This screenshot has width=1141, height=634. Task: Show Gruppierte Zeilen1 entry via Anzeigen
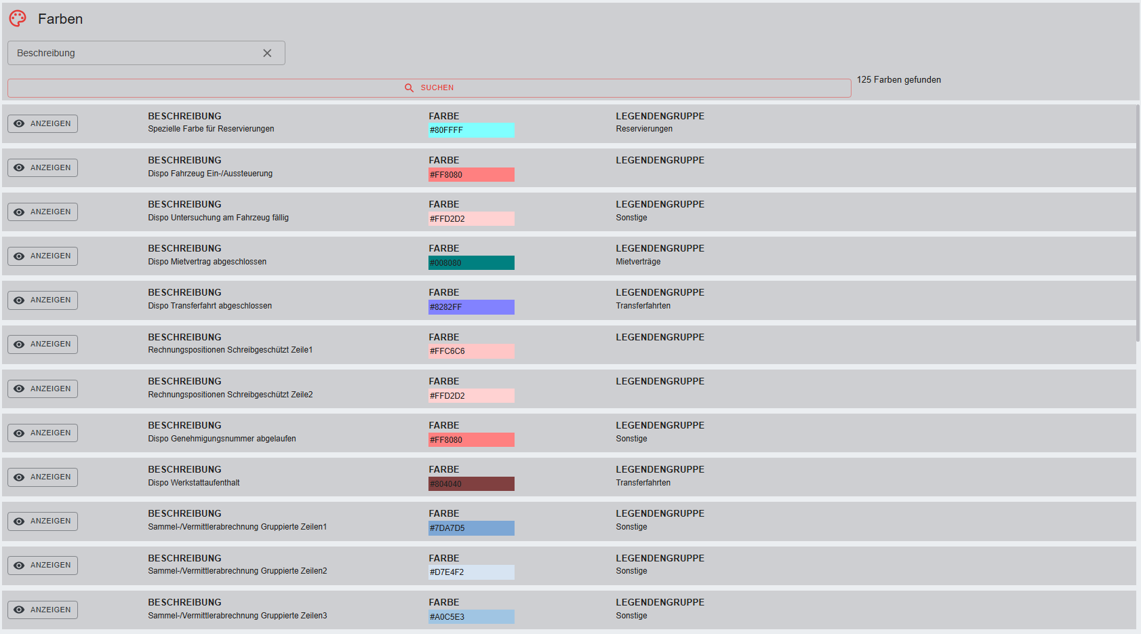pyautogui.click(x=43, y=521)
